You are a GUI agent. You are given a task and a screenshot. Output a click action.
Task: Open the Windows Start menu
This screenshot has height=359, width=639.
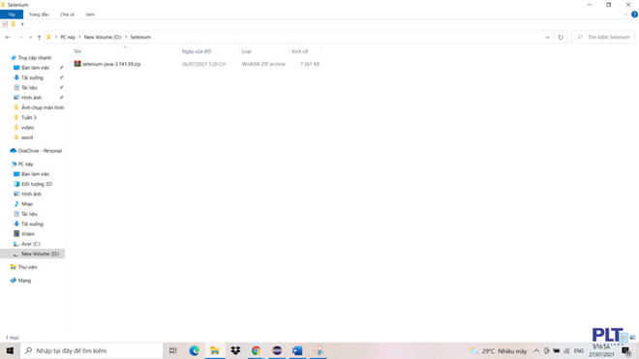pyautogui.click(x=10, y=350)
